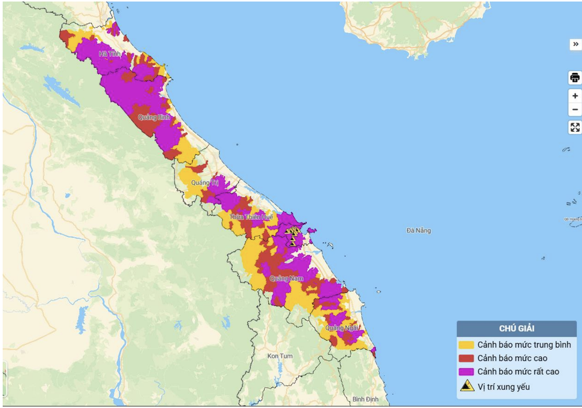Click the landslide warning icon in legend
The width and height of the screenshot is (582, 408).
467,386
